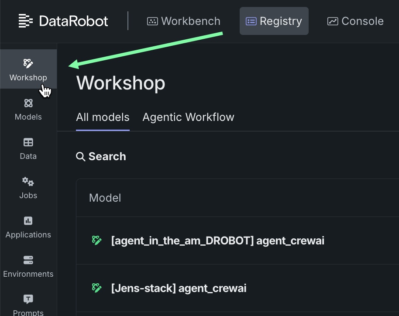Select the Registry tab in top navigation
This screenshot has height=316, width=399.
tap(274, 21)
